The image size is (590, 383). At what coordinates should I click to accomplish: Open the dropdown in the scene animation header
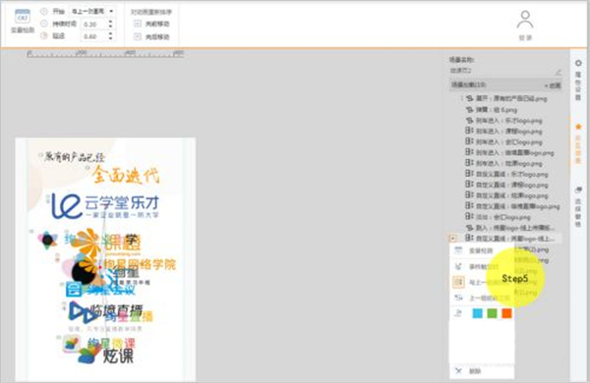click(x=553, y=85)
